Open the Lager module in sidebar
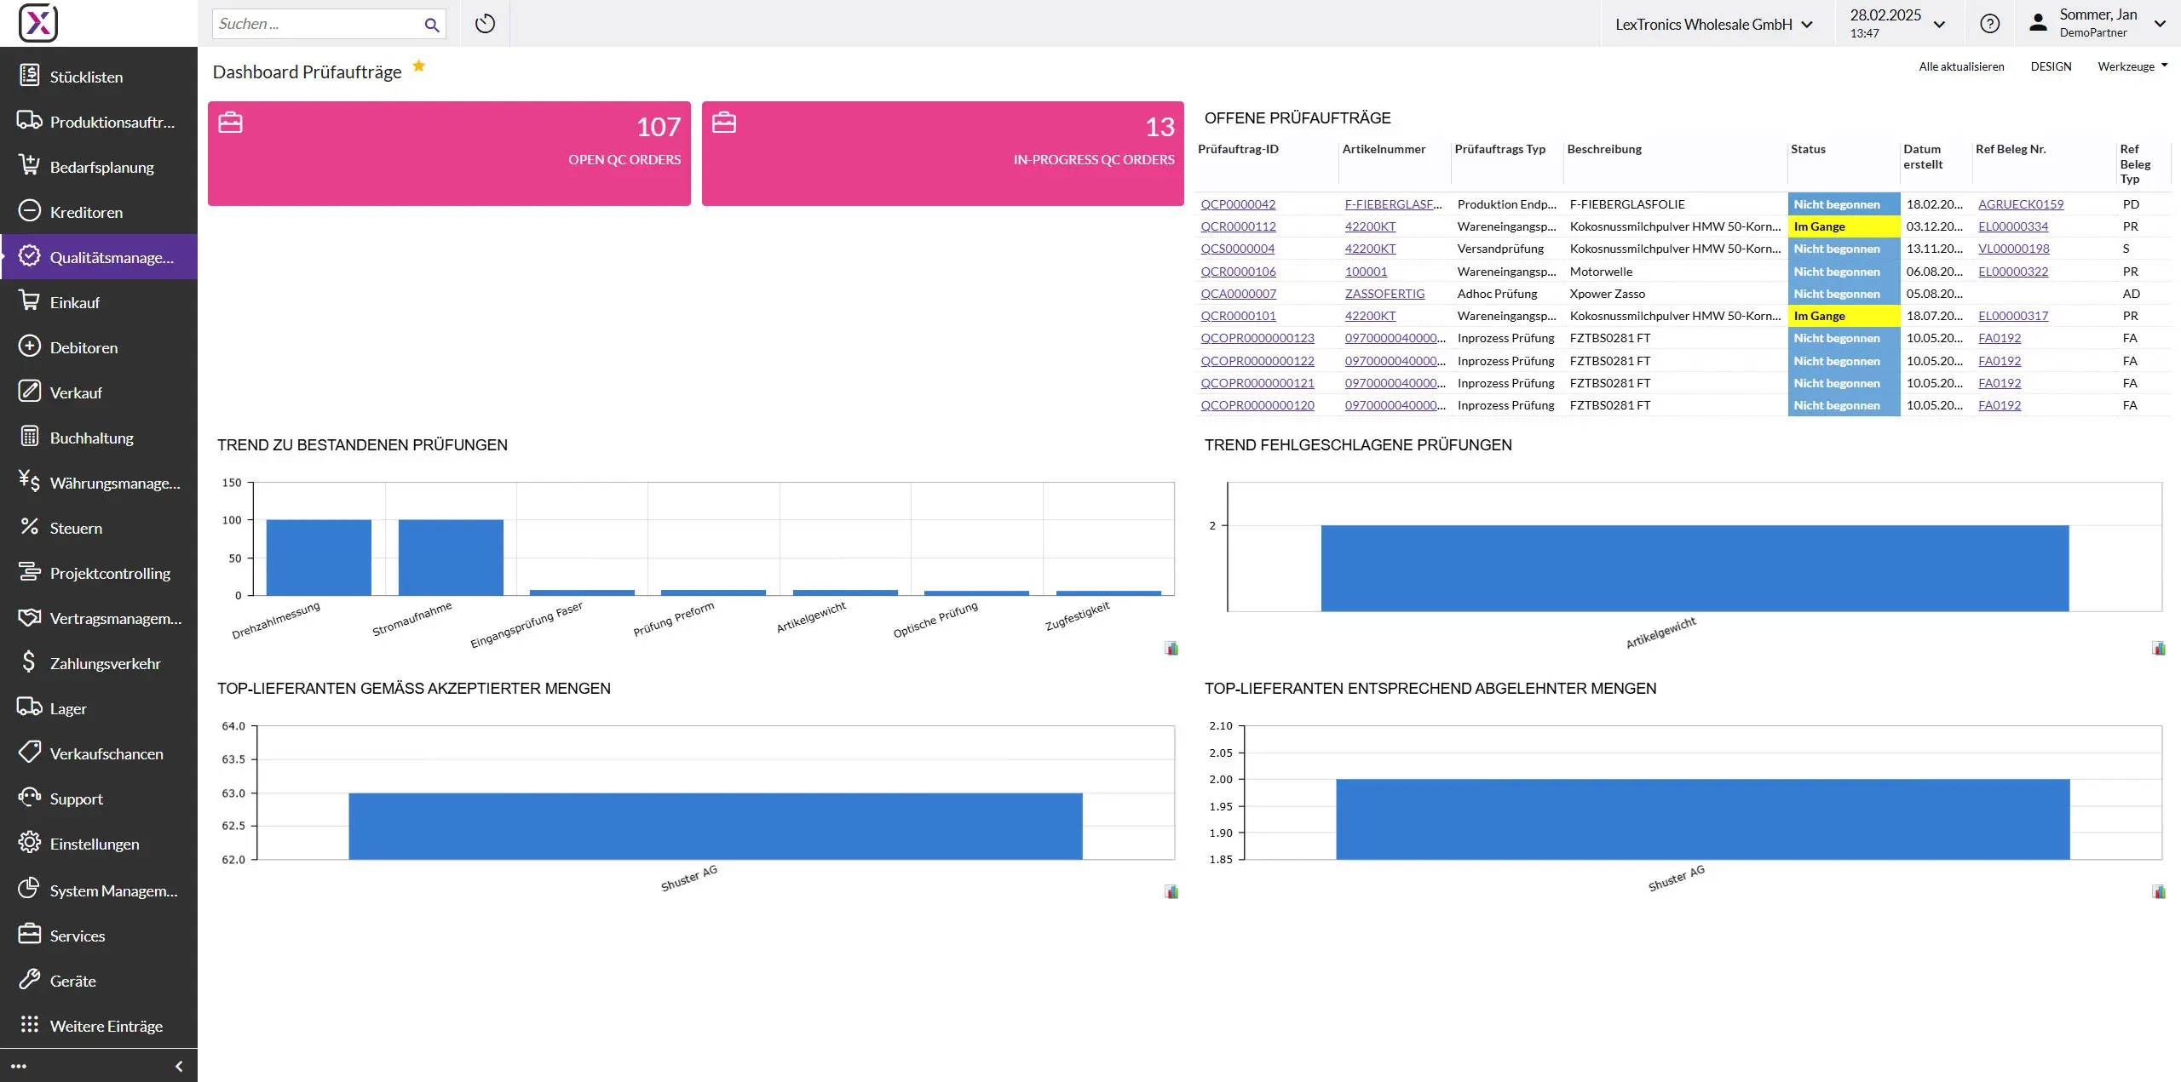This screenshot has height=1082, width=2181. tap(68, 708)
